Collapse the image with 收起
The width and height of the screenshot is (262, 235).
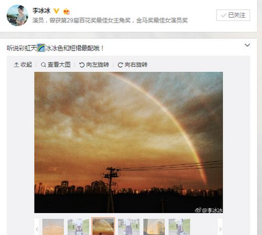tap(23, 65)
